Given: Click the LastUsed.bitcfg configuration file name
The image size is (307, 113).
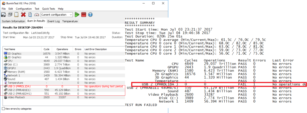Looking at the screenshot, I should point(40,33).
